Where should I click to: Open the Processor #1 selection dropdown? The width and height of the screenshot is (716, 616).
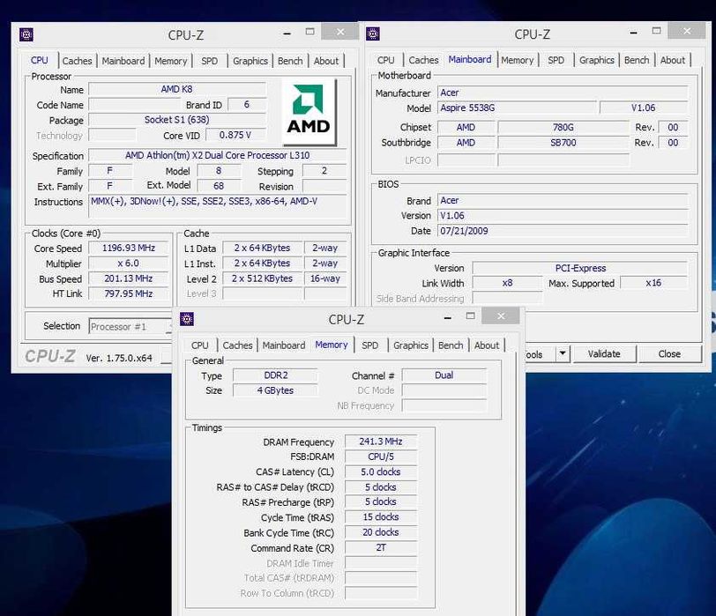click(x=131, y=326)
